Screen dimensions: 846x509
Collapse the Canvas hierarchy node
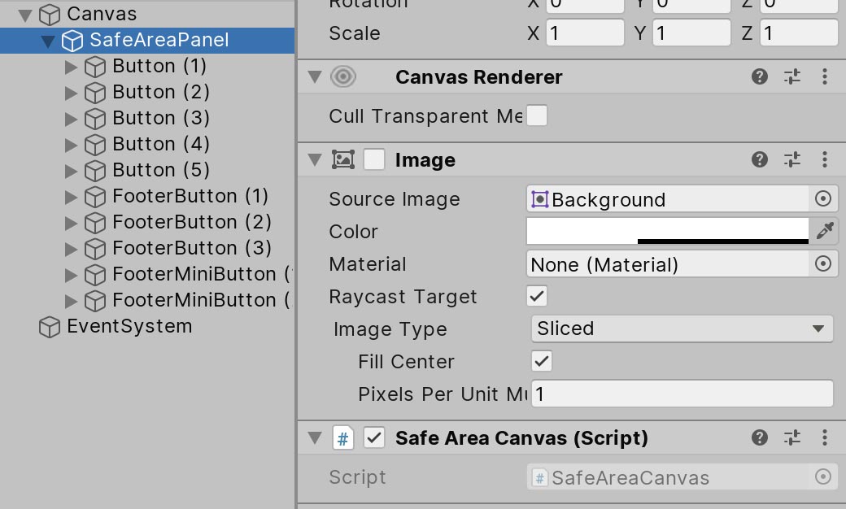click(x=25, y=14)
